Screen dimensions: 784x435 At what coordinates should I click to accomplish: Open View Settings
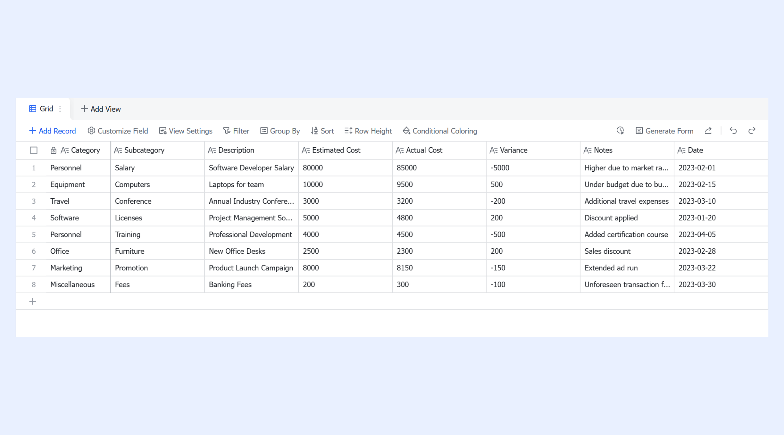click(x=186, y=131)
